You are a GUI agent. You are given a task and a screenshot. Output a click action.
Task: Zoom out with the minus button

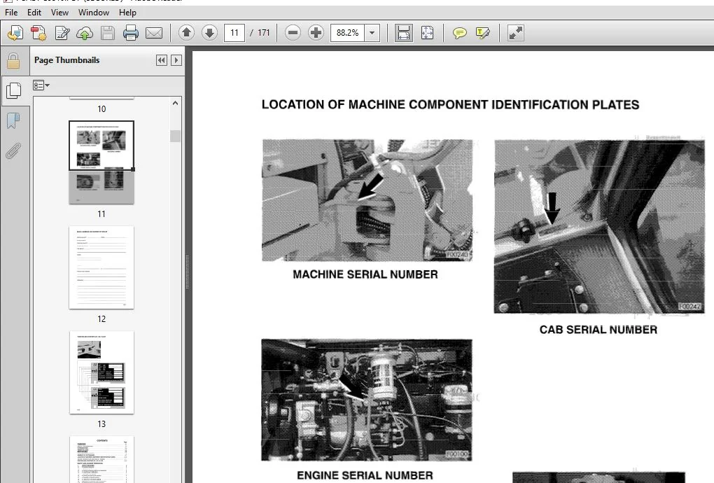click(293, 33)
